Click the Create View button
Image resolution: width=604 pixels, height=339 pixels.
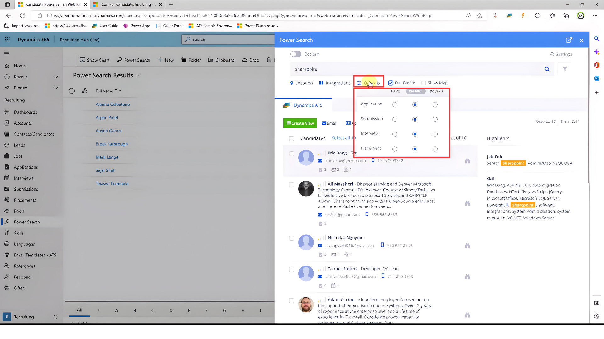pos(300,123)
